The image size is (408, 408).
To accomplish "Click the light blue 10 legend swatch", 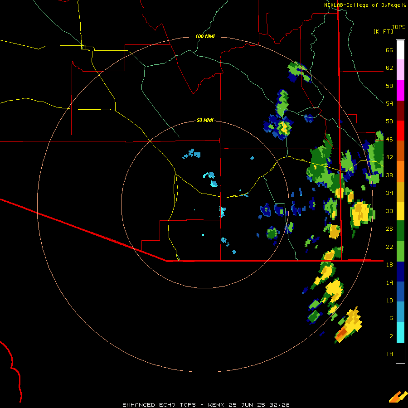I will point(400,312).
